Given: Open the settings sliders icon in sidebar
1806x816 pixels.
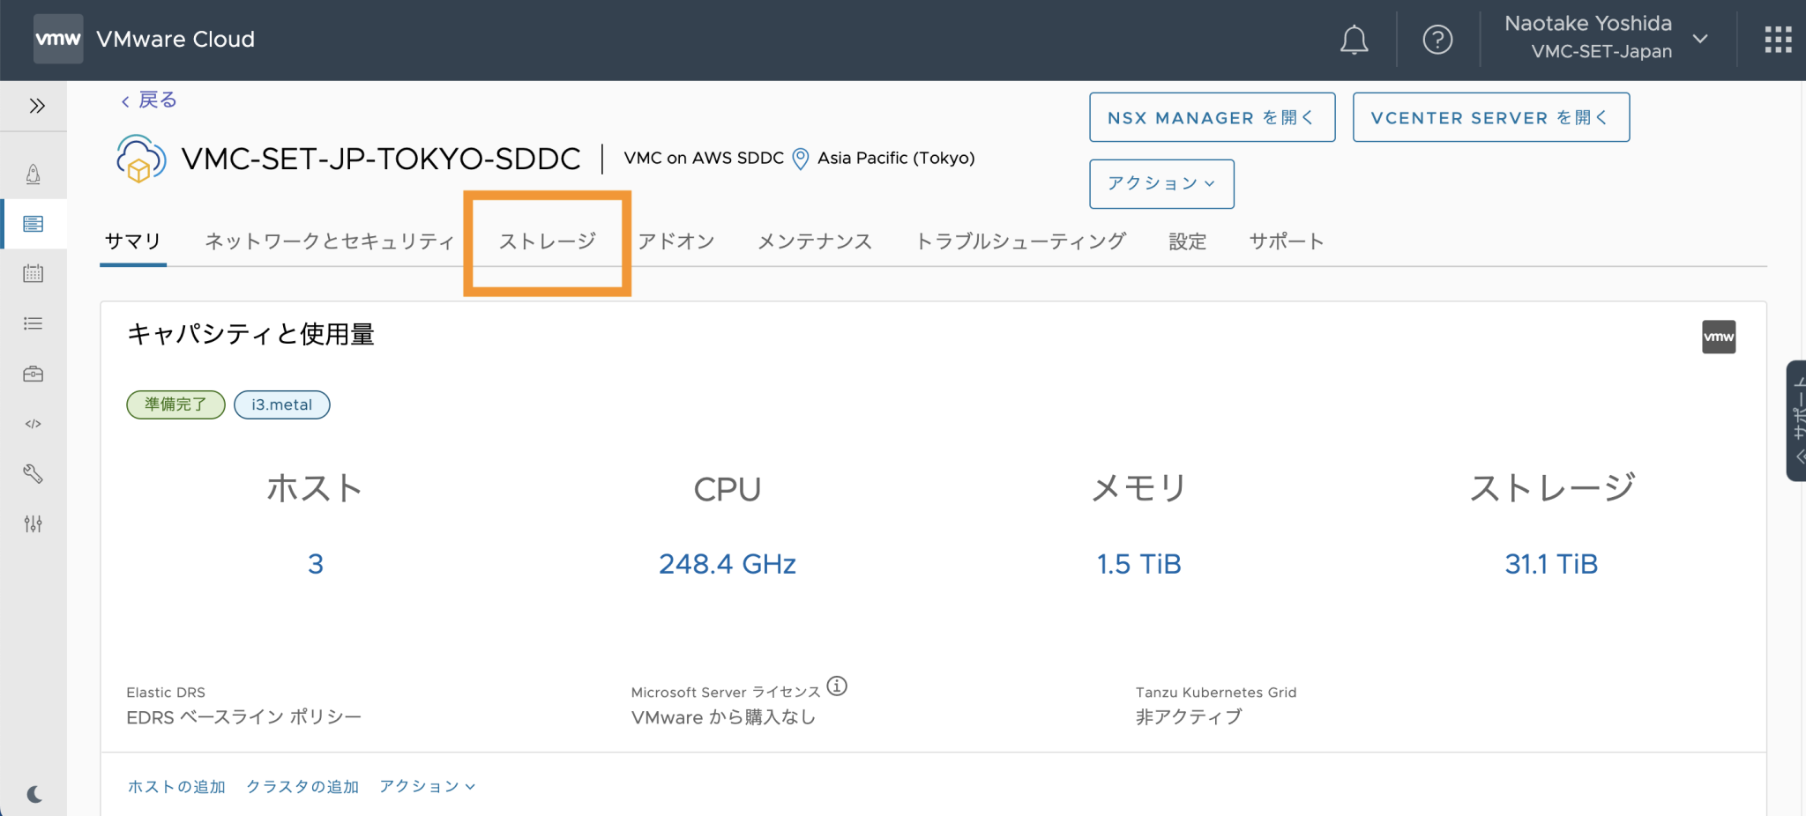Looking at the screenshot, I should pyautogui.click(x=34, y=523).
